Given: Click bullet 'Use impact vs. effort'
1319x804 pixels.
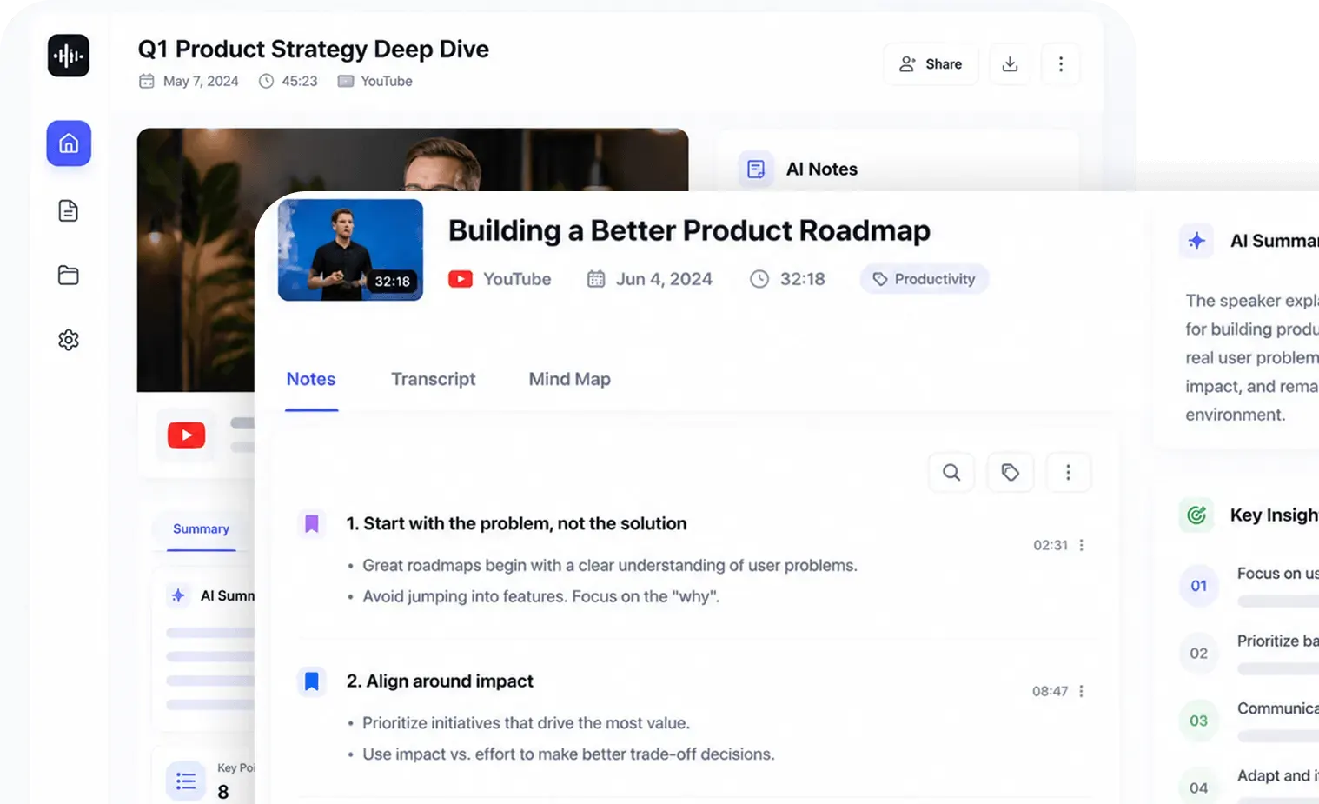Looking at the screenshot, I should click(568, 754).
